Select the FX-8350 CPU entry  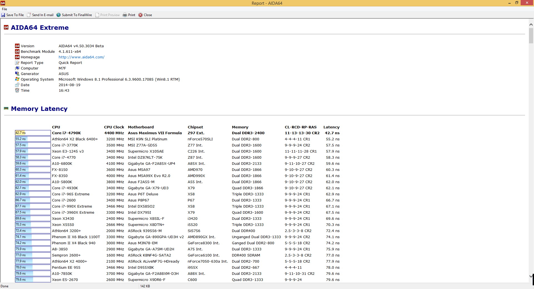pyautogui.click(x=60, y=176)
